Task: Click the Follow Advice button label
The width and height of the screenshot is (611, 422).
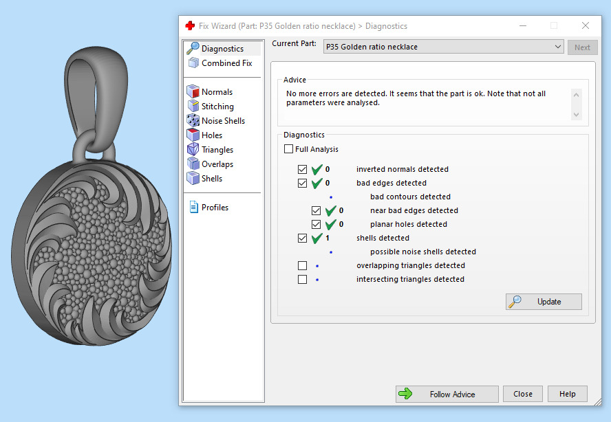Action: (453, 394)
